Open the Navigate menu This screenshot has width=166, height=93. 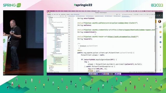point(66,11)
